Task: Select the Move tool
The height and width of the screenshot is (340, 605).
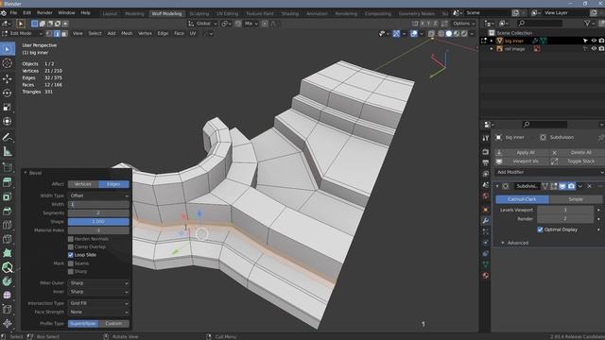Action: (x=8, y=78)
